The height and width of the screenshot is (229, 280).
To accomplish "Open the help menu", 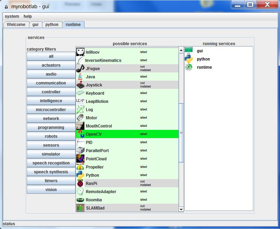I will pos(28,16).
